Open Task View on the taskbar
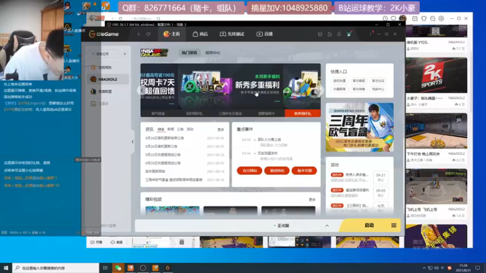This screenshot has height=273, width=486. point(105,268)
